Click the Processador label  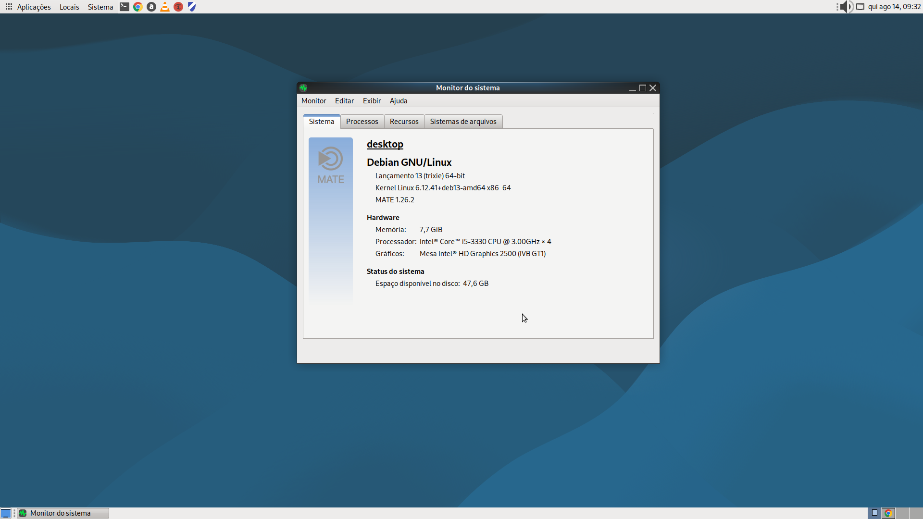pos(396,242)
